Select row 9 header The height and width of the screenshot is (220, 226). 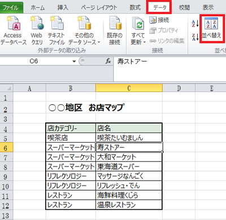pyautogui.click(x=6, y=177)
